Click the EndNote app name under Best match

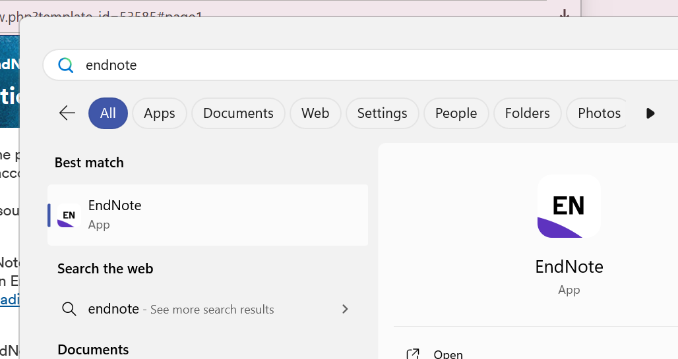point(115,206)
